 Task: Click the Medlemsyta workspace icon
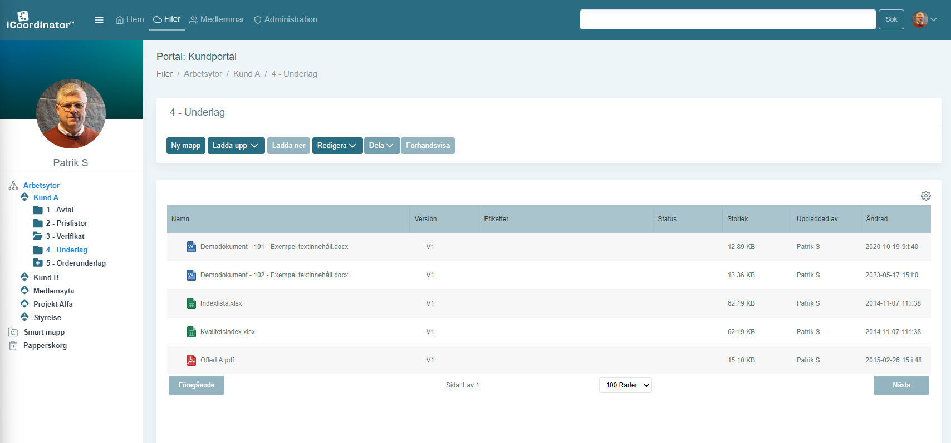point(24,290)
